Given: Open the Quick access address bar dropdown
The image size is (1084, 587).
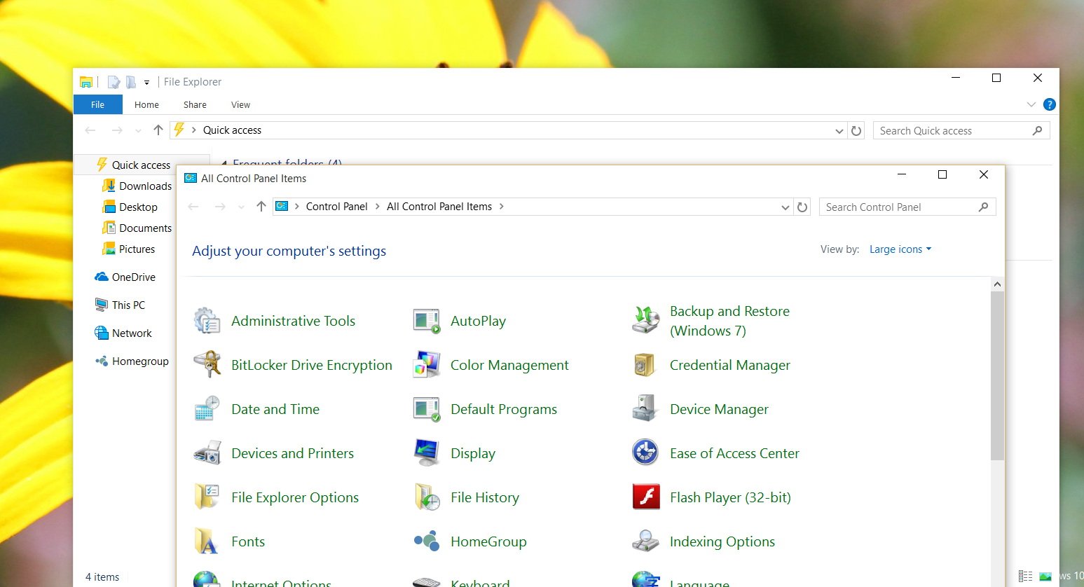Looking at the screenshot, I should click(839, 130).
